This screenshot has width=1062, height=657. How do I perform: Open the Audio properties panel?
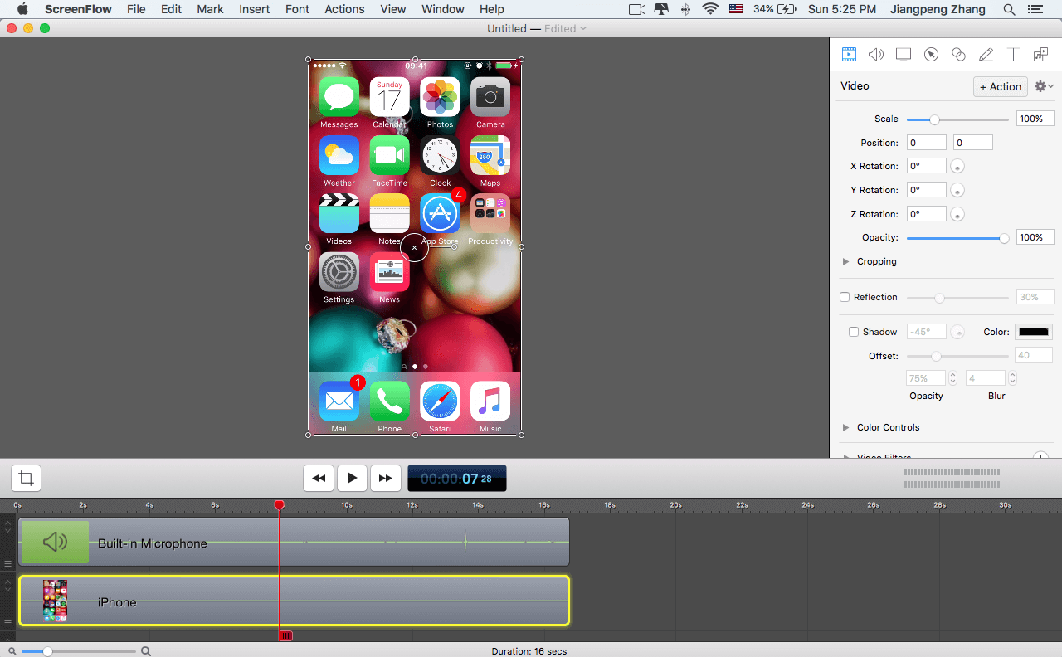point(876,54)
